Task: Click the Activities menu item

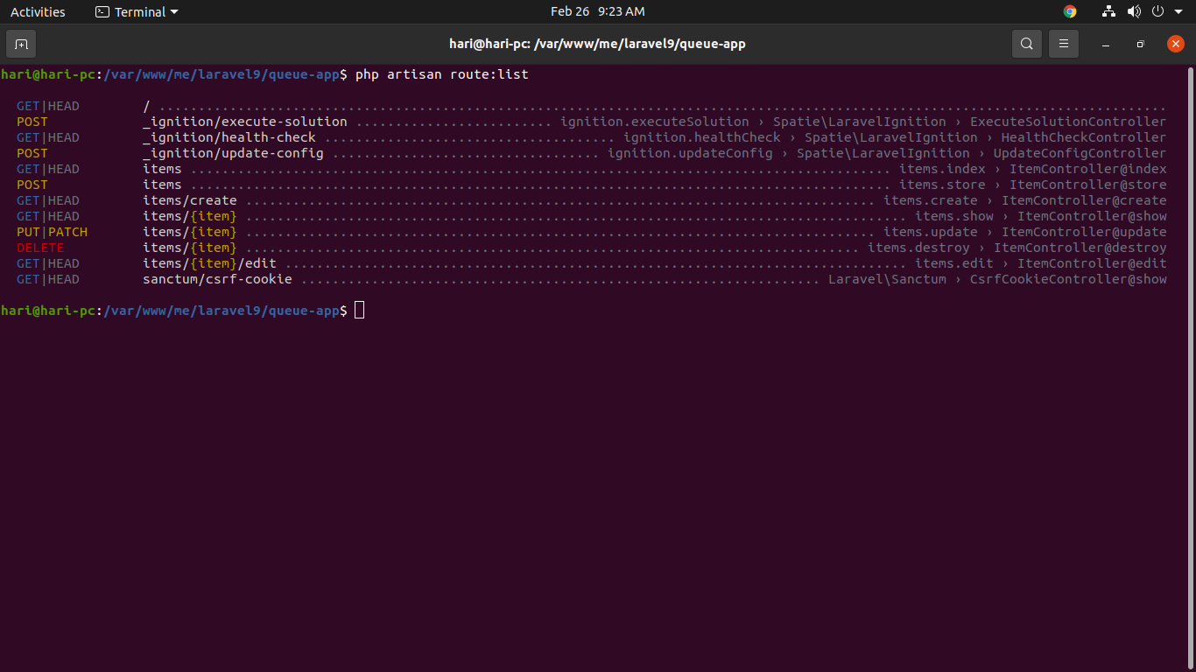Action: pyautogui.click(x=39, y=11)
